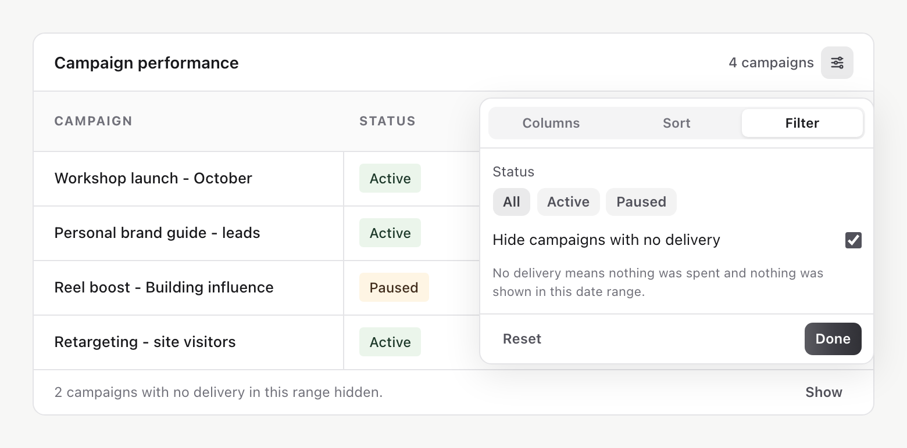This screenshot has height=448, width=907.
Task: Click the no delivery explanation text
Action: point(658,282)
